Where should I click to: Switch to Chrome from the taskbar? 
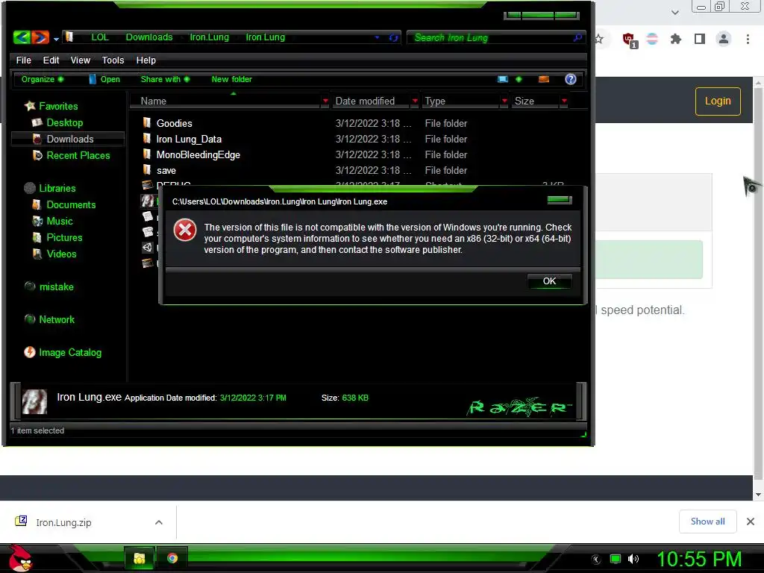(172, 558)
